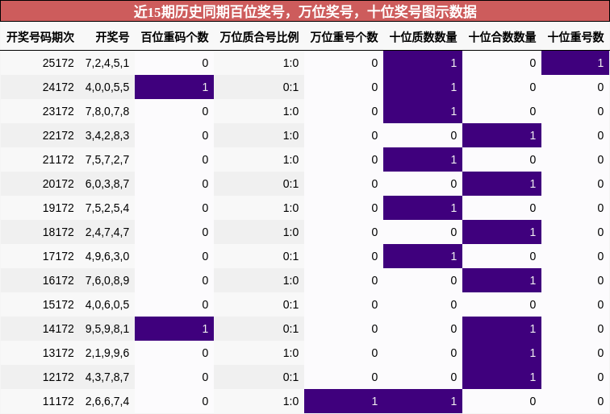The image size is (610, 414).
Task: Click purple 十位合数数量 cell in row 20172
Action: 502,184
